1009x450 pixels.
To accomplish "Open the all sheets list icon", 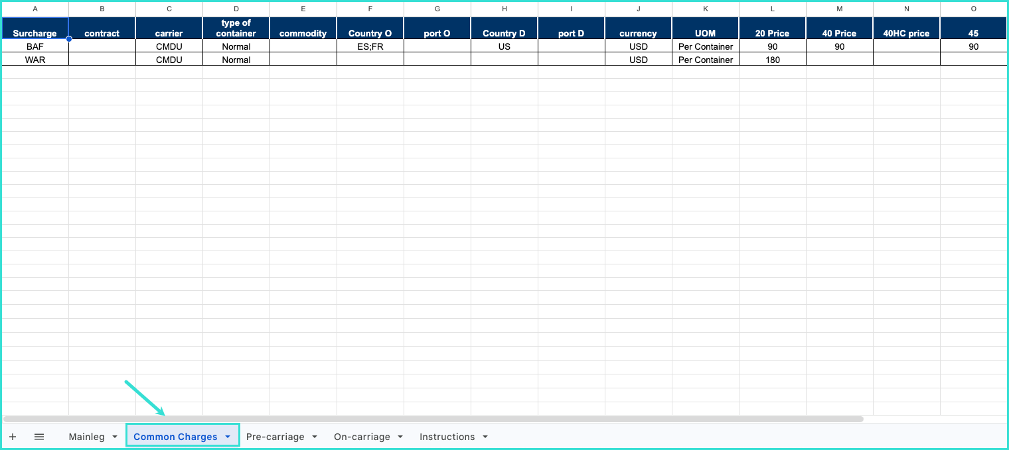I will tap(39, 437).
